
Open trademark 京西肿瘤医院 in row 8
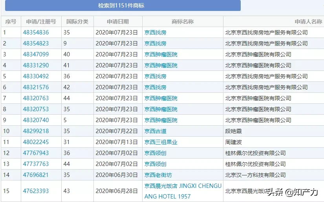coord(161,109)
